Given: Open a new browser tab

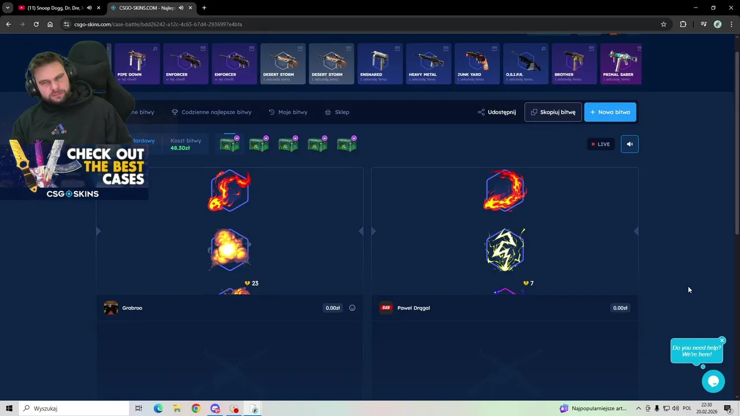Looking at the screenshot, I should (x=204, y=8).
